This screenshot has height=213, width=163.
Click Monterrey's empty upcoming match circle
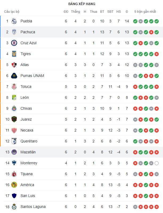pos(157,163)
